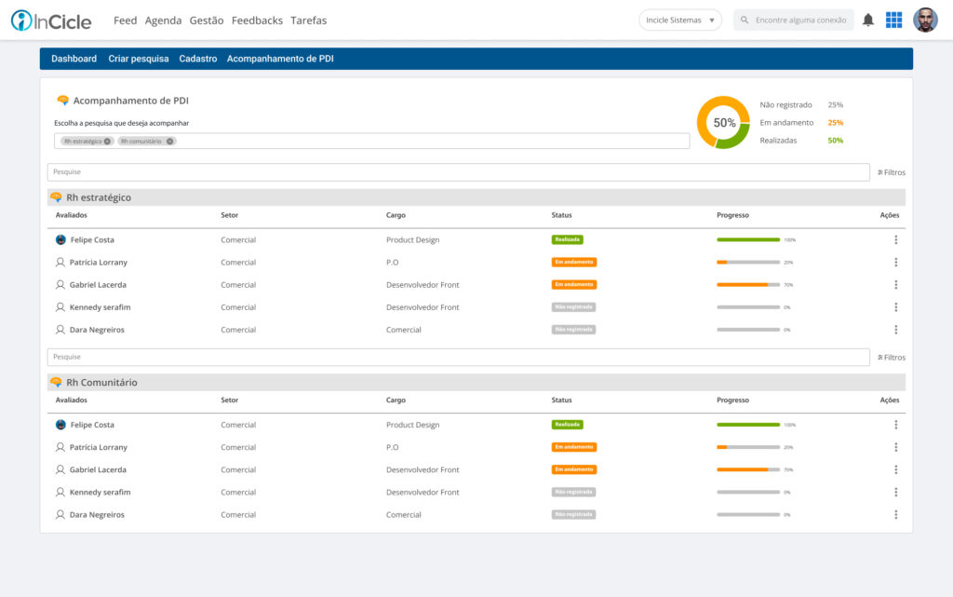This screenshot has width=953, height=597.
Task: Click Felipe Costa's 100% progress bar in Rh estratégico
Action: [x=748, y=239]
